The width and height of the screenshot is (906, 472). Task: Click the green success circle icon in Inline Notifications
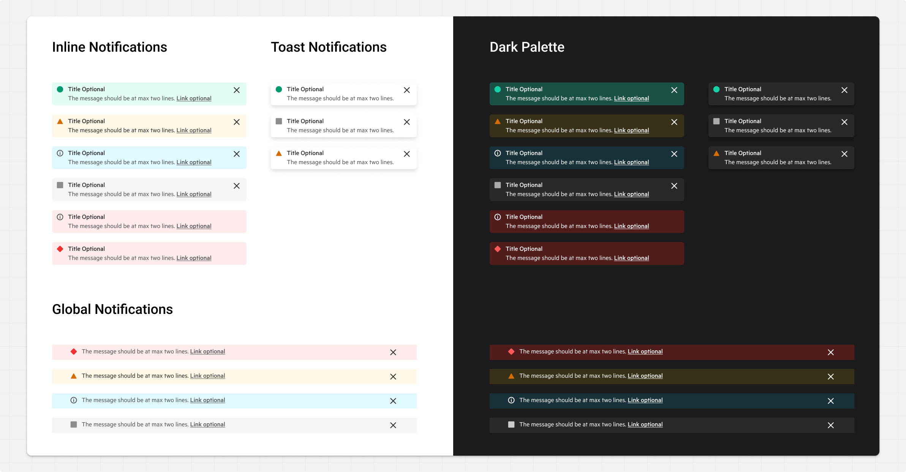[x=60, y=89]
